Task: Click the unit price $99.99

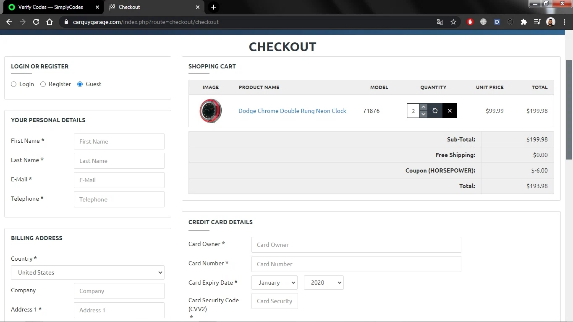Action: tap(495, 111)
